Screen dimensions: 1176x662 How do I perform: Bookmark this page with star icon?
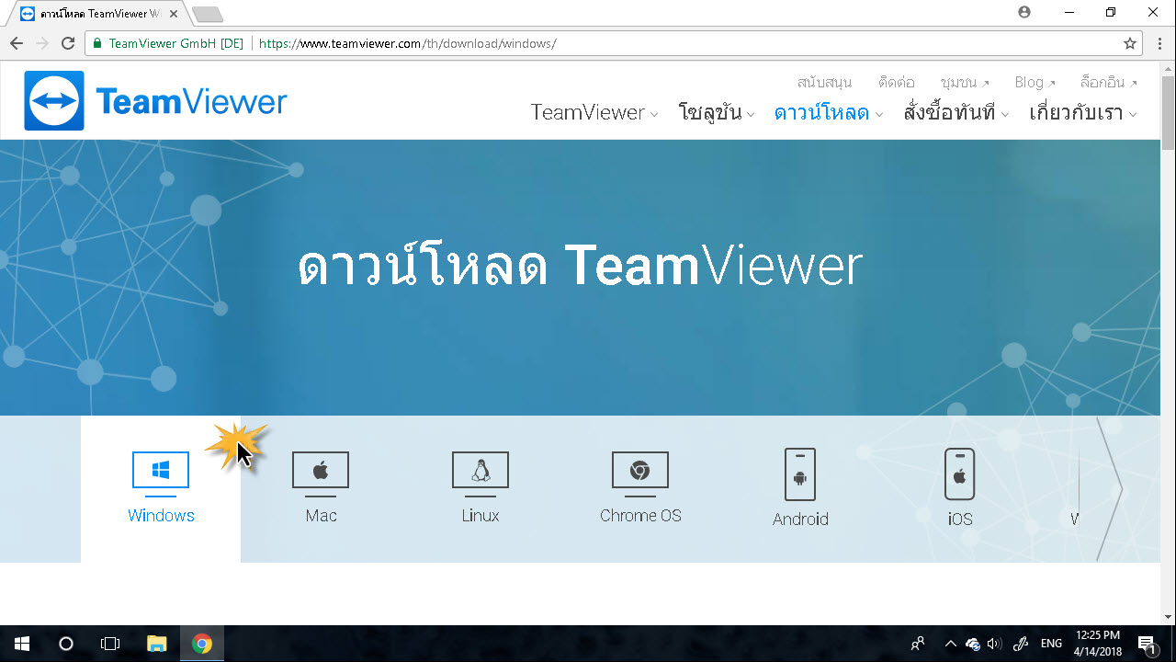(x=1130, y=43)
